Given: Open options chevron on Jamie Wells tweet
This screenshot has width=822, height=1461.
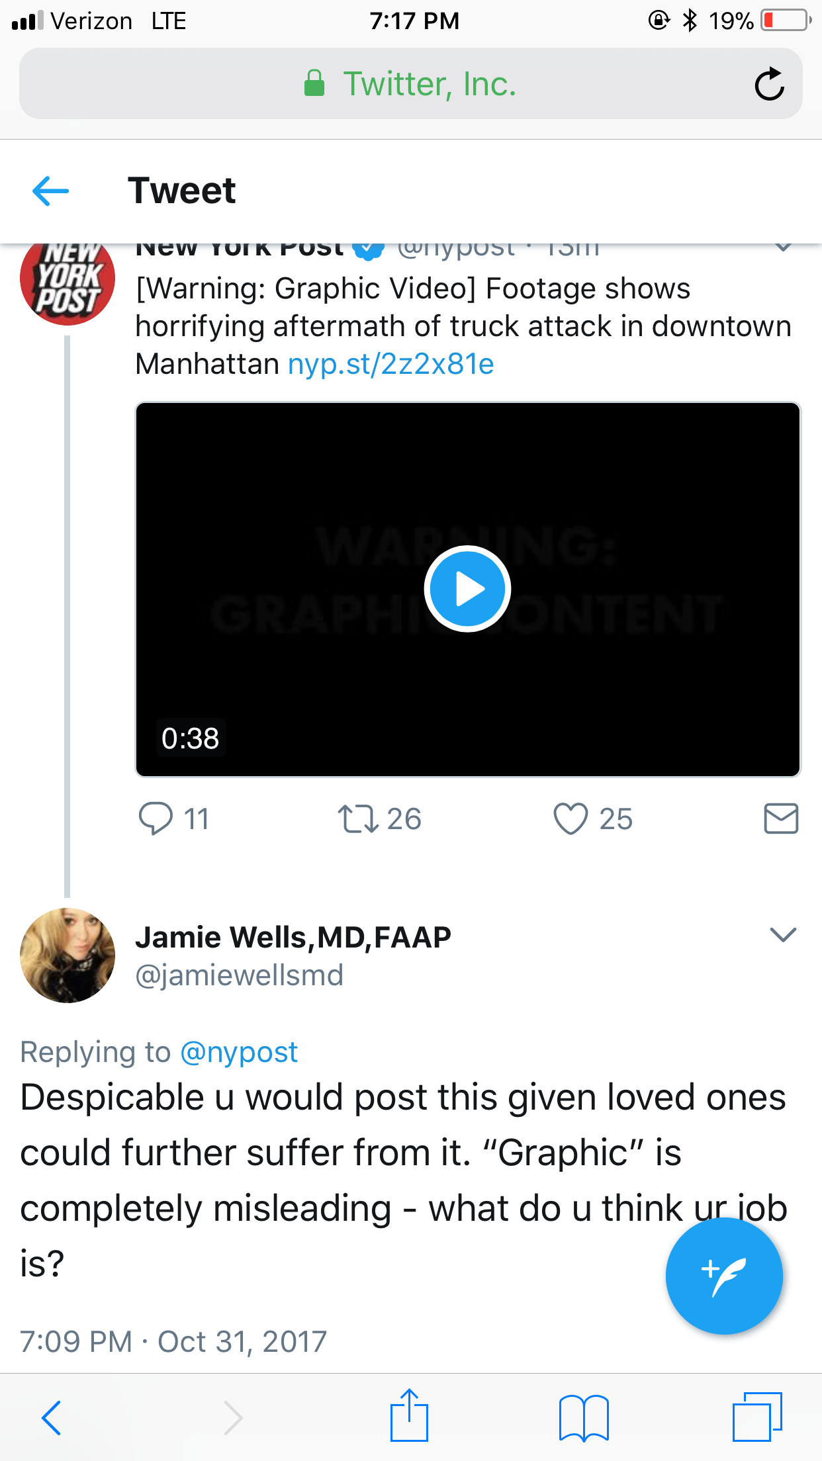Looking at the screenshot, I should point(783,934).
